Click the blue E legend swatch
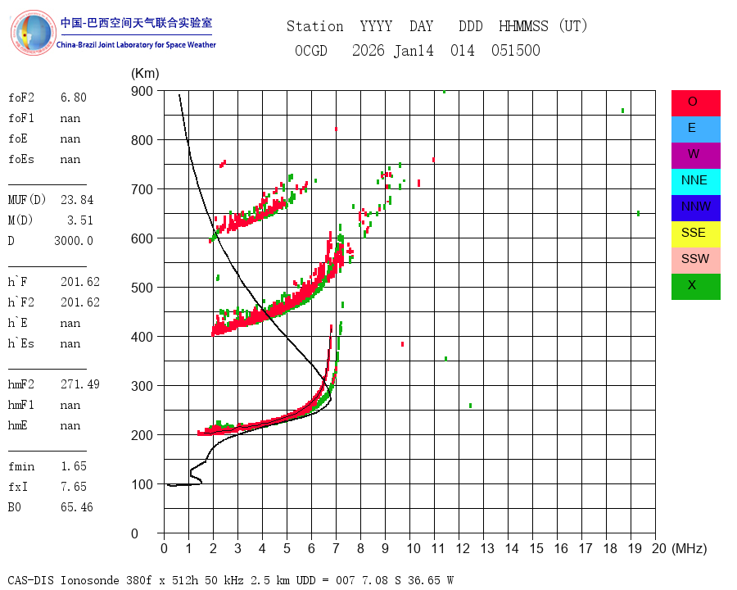The height and width of the screenshot is (590, 737). pyautogui.click(x=695, y=129)
